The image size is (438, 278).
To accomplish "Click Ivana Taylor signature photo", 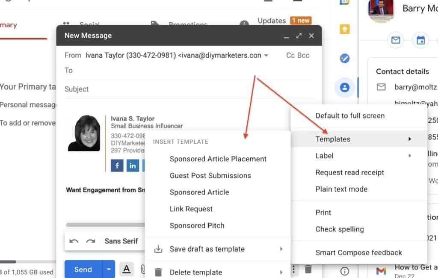I will click(x=84, y=133).
